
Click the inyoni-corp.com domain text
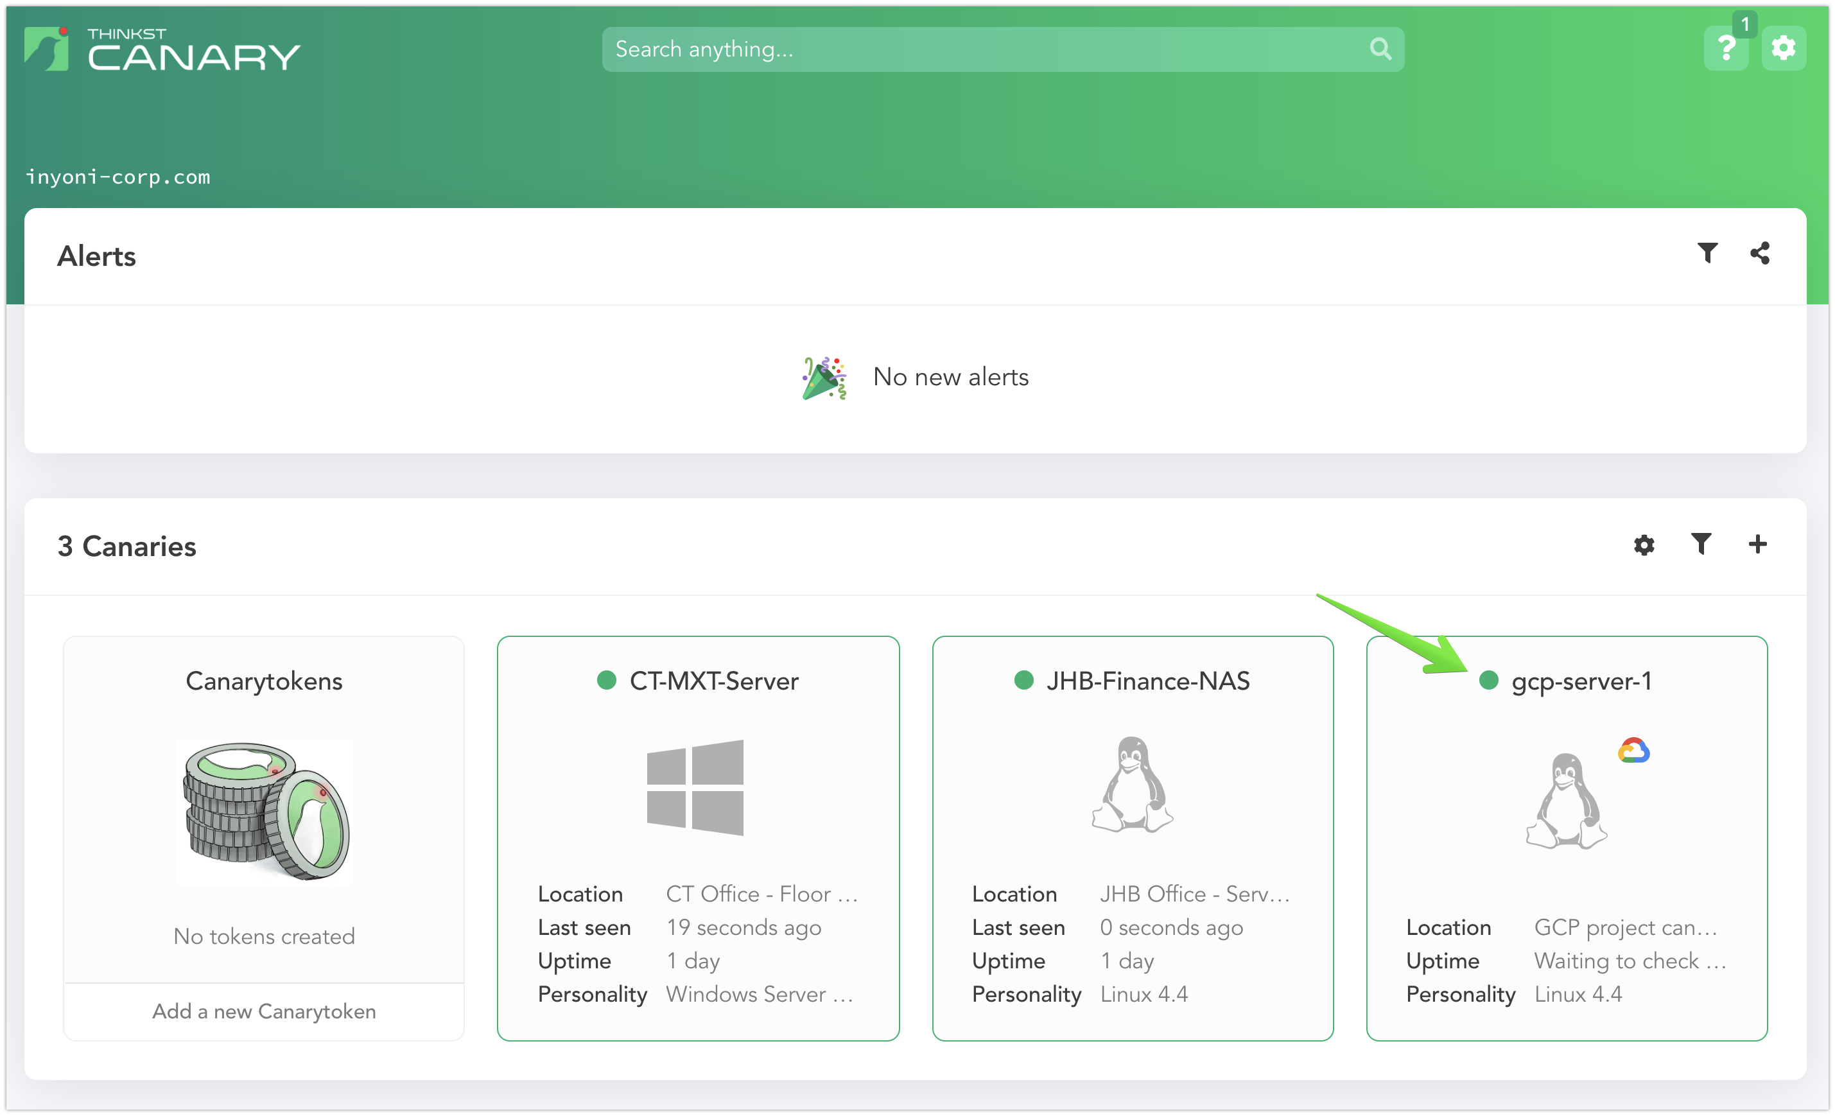point(117,177)
